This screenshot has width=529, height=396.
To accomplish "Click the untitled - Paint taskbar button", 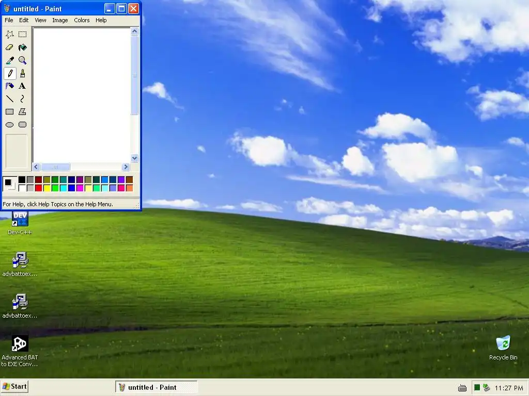I will 156,388.
